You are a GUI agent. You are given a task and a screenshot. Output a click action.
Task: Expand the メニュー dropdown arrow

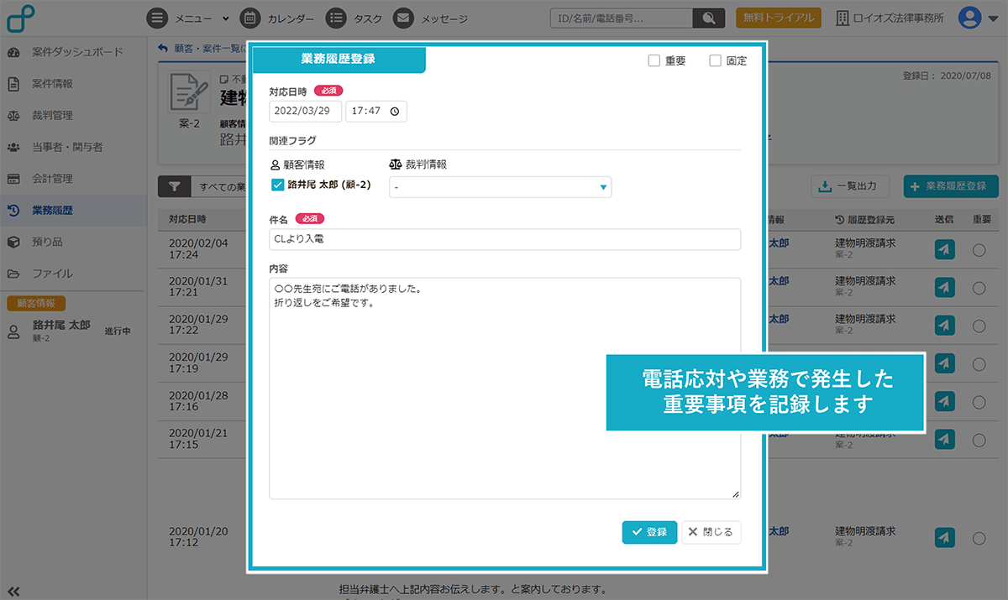point(225,18)
